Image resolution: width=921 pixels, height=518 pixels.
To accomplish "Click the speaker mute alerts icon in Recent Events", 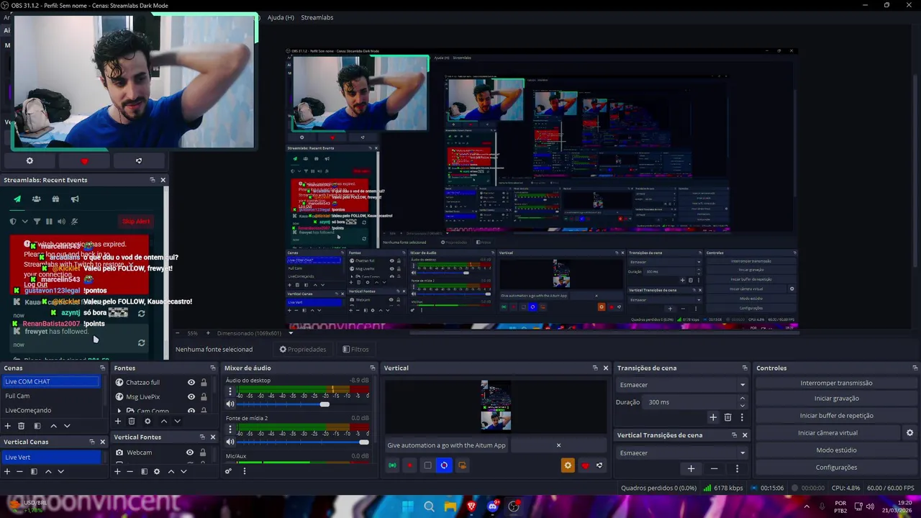I will point(61,222).
